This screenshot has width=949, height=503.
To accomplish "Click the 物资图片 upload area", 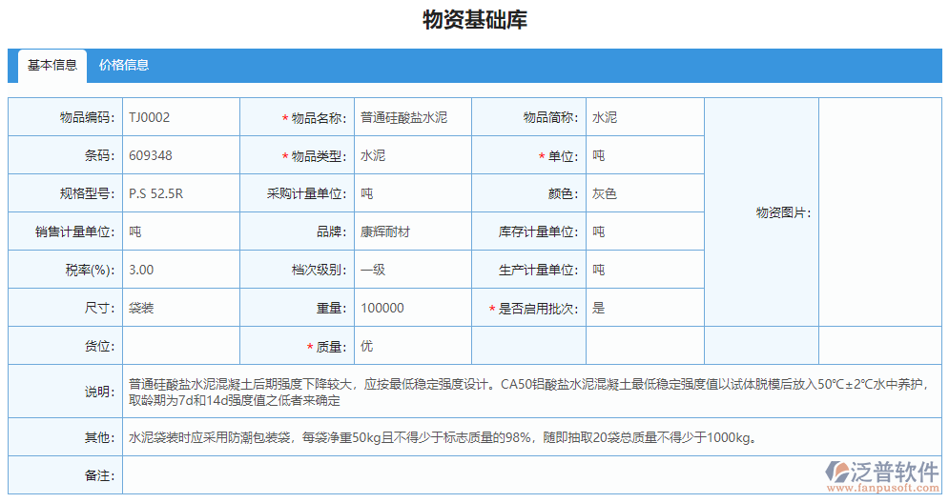I will click(878, 212).
